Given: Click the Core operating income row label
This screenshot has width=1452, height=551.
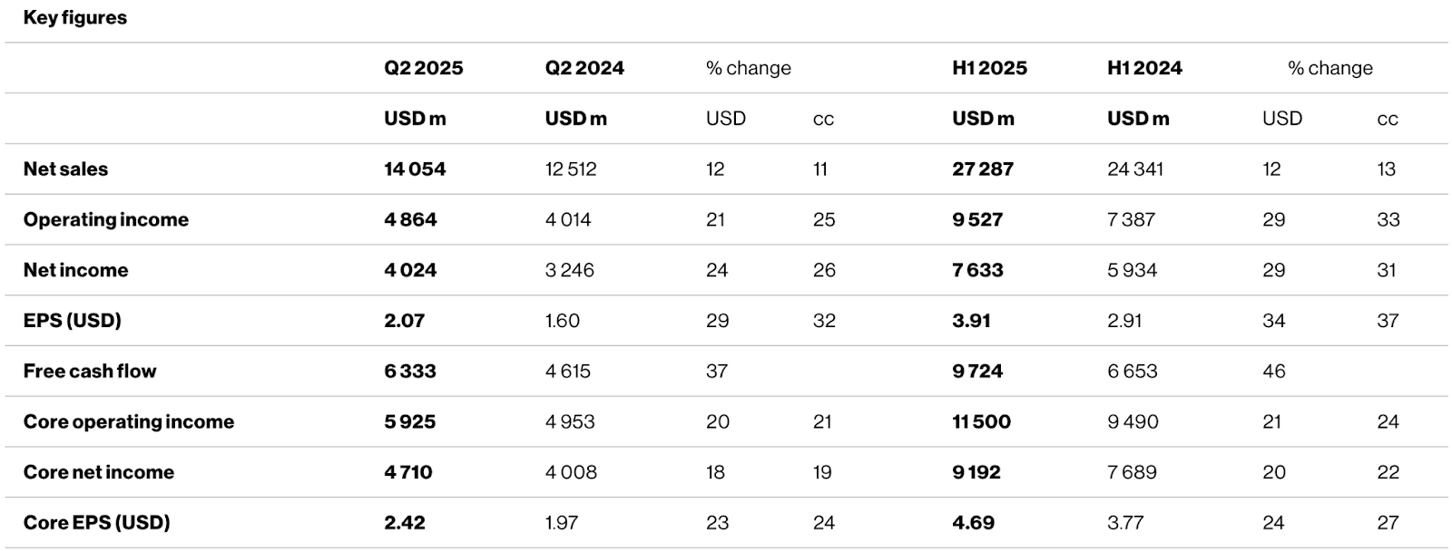Looking at the screenshot, I should click(x=129, y=421).
